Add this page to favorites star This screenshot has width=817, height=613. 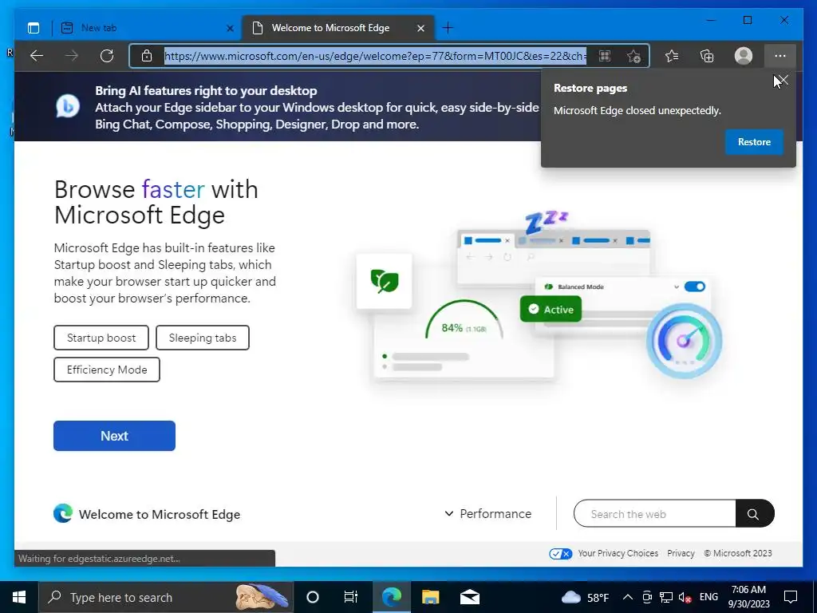[633, 56]
